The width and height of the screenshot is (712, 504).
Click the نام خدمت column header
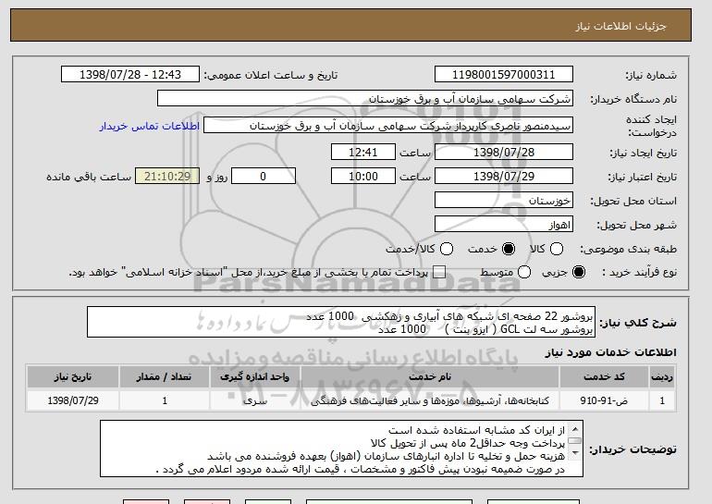pos(430,377)
